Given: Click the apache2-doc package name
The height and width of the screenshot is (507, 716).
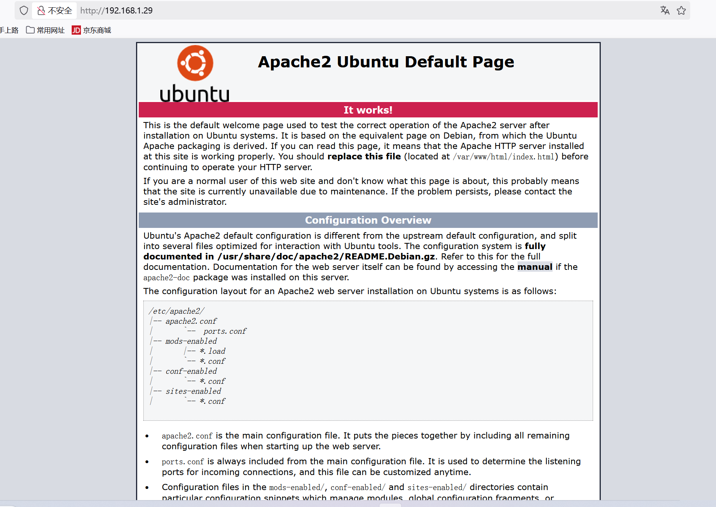Looking at the screenshot, I should tap(166, 278).
